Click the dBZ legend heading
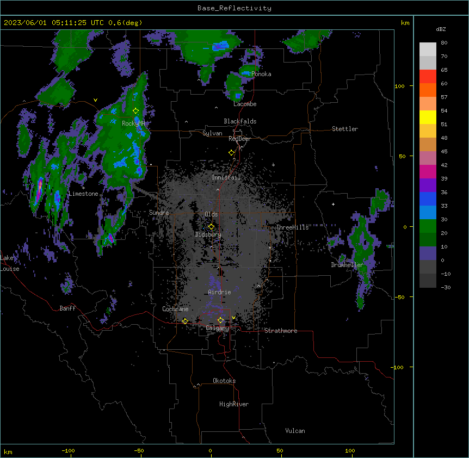 (441, 29)
